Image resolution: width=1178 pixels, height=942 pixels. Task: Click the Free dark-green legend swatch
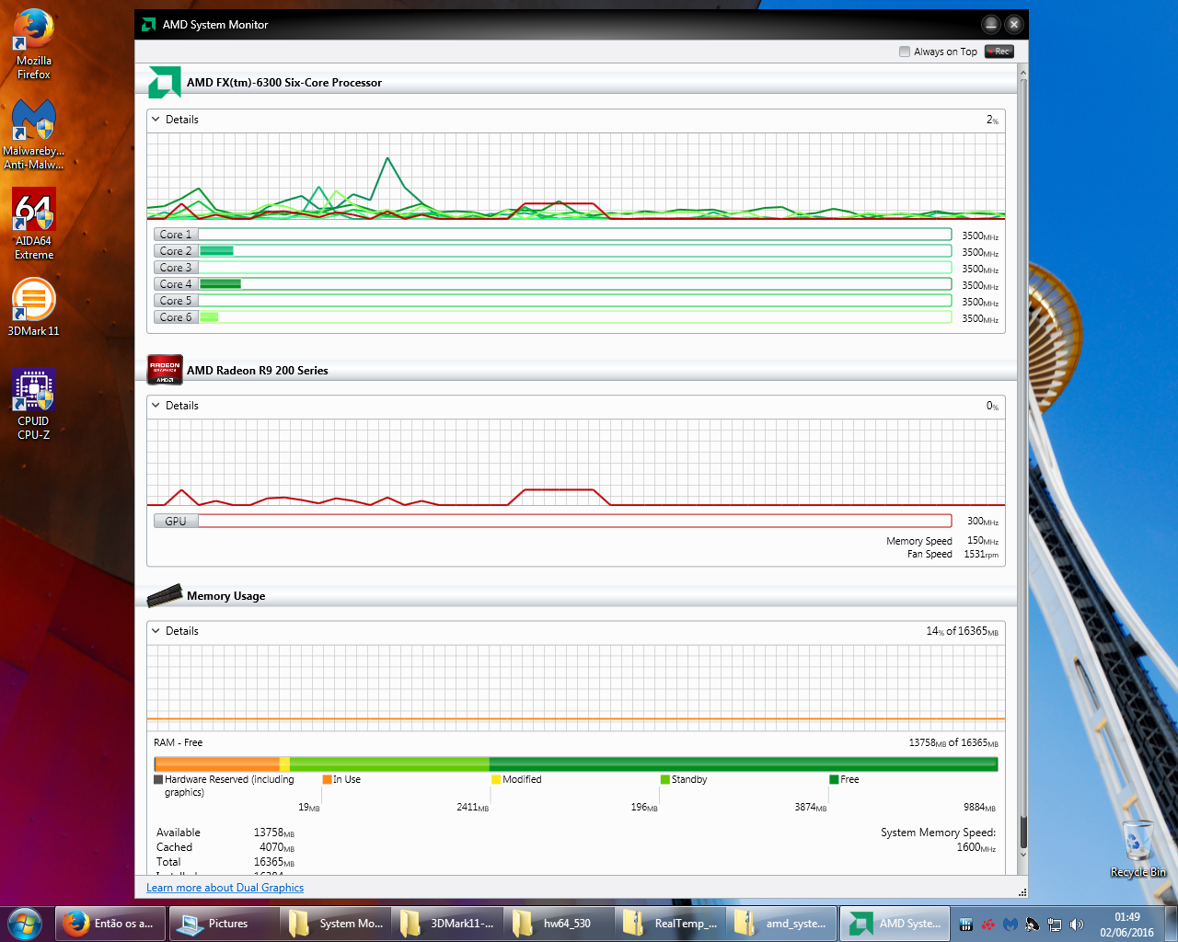tap(834, 779)
